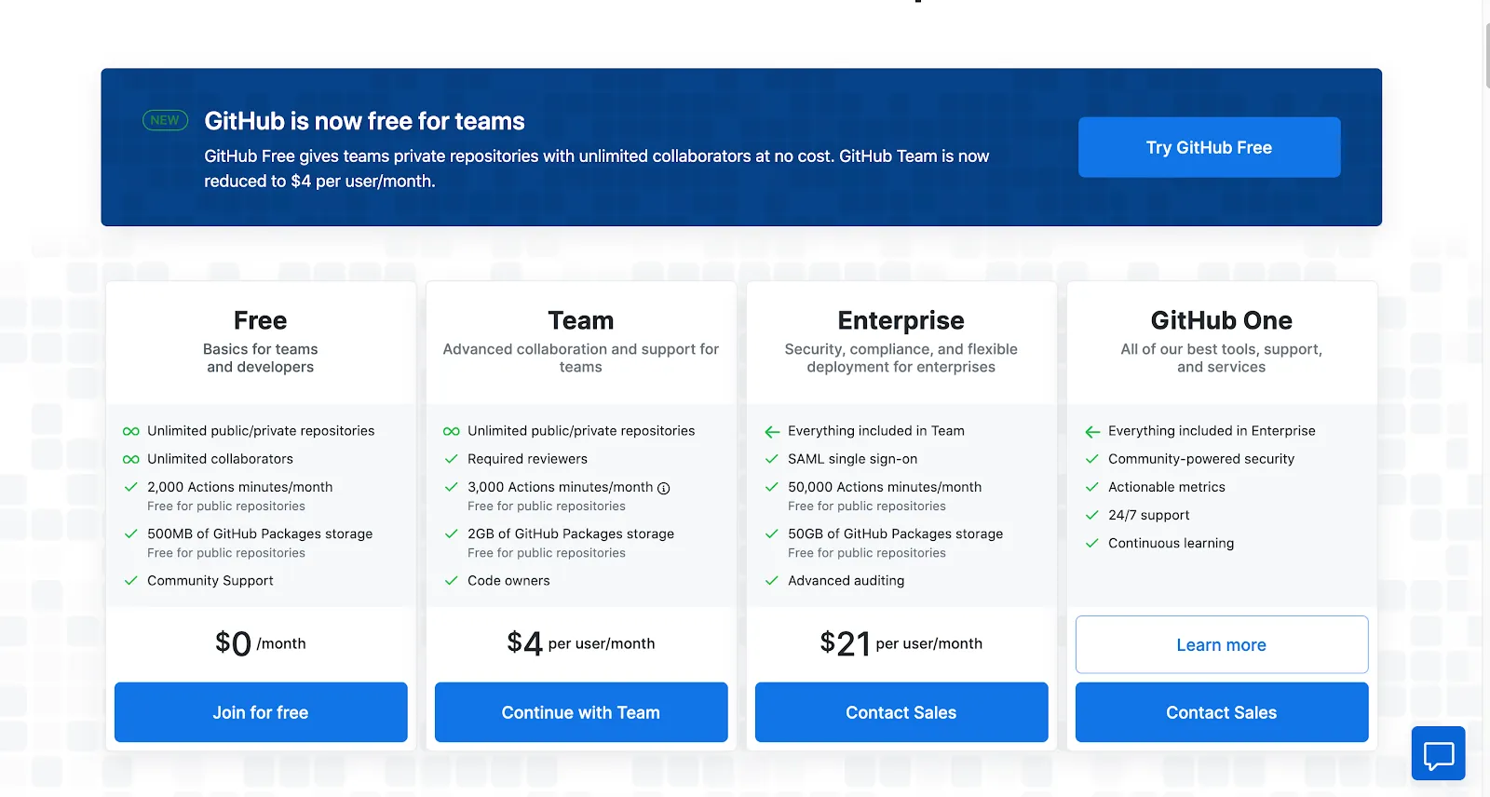1490x797 pixels.
Task: Click the Required reviewers feature text
Action: (527, 459)
